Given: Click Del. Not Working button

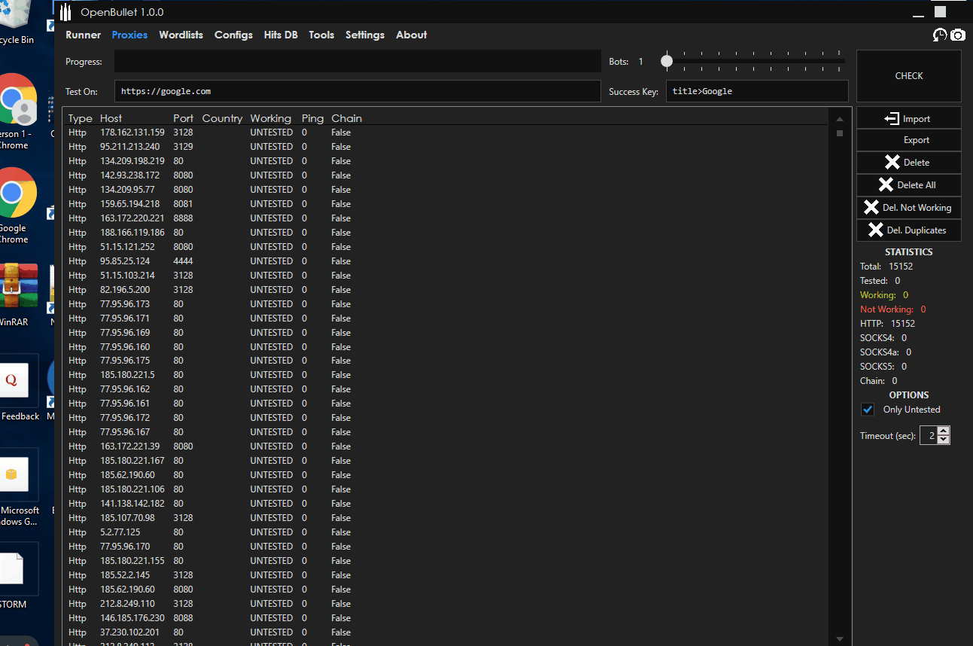Looking at the screenshot, I should tap(908, 208).
